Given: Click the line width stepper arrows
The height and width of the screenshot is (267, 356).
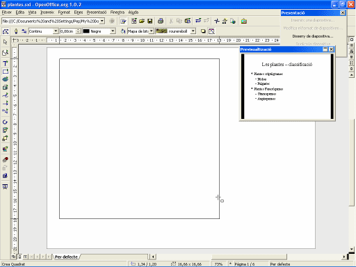Looking at the screenshot, I should pos(79,31).
